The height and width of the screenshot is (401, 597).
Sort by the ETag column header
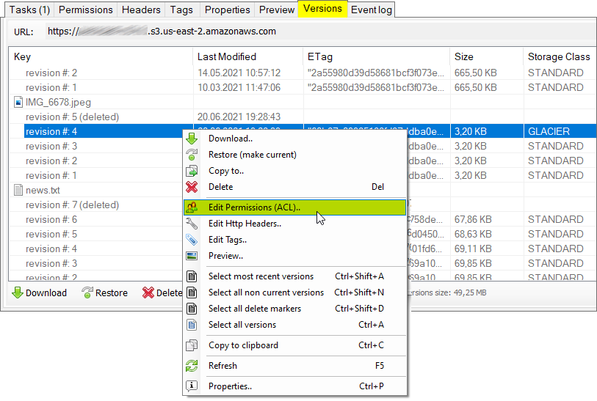tap(376, 56)
